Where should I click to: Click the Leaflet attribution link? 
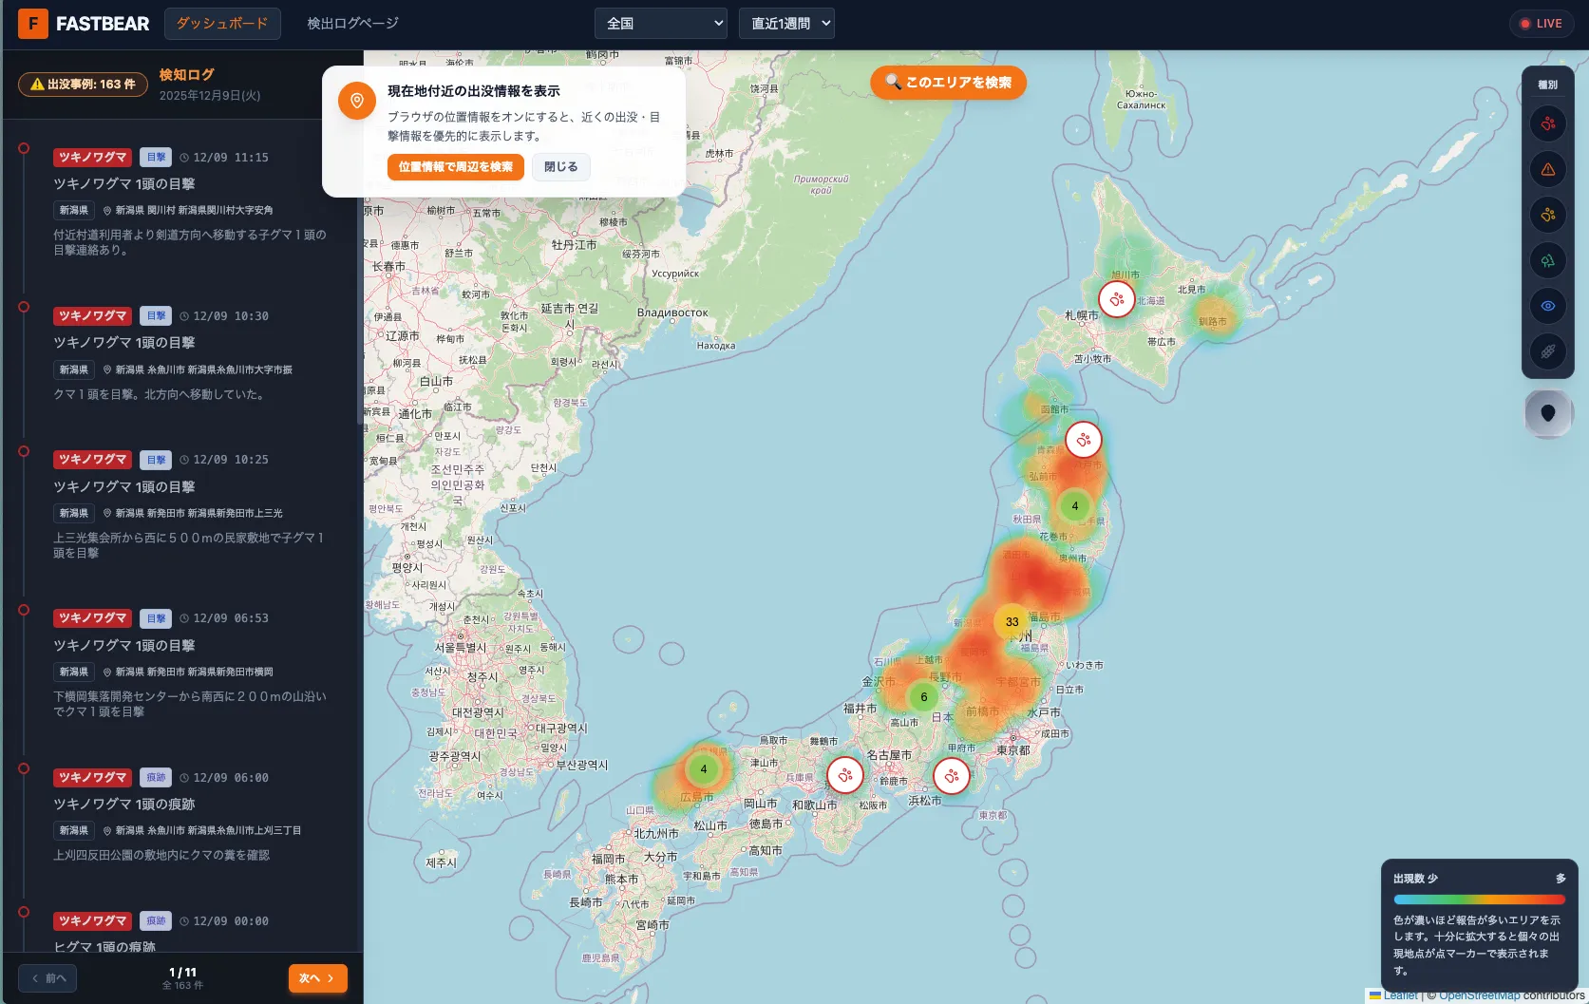click(1400, 995)
